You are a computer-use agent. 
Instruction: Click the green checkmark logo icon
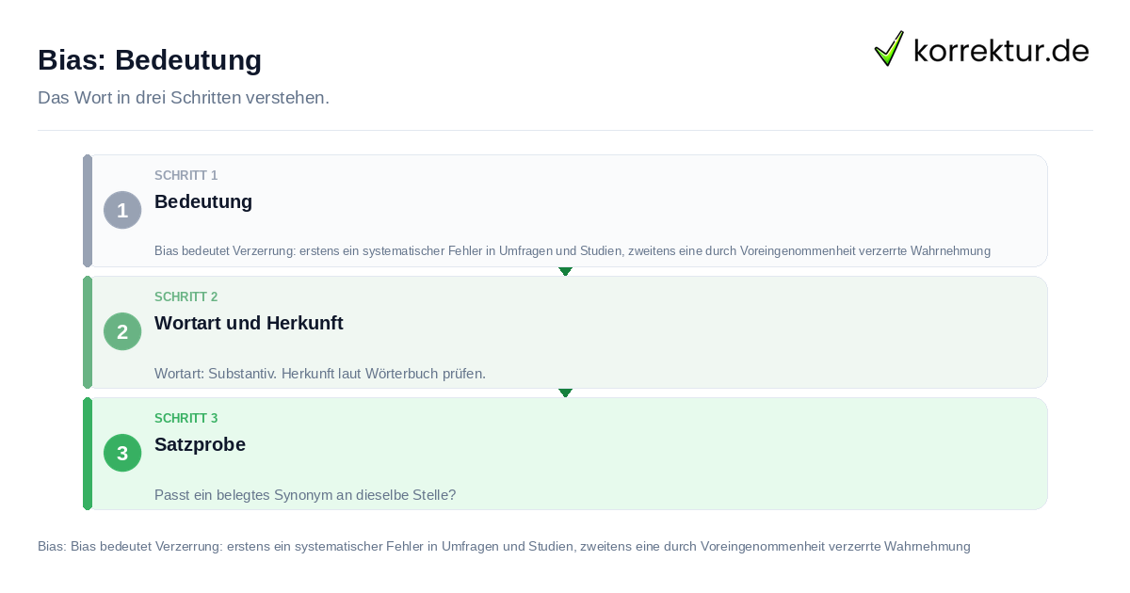[x=889, y=49]
